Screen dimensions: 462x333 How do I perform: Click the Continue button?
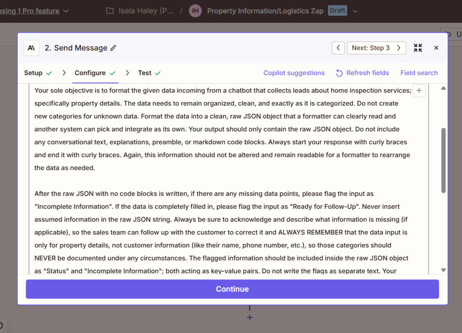tap(232, 289)
